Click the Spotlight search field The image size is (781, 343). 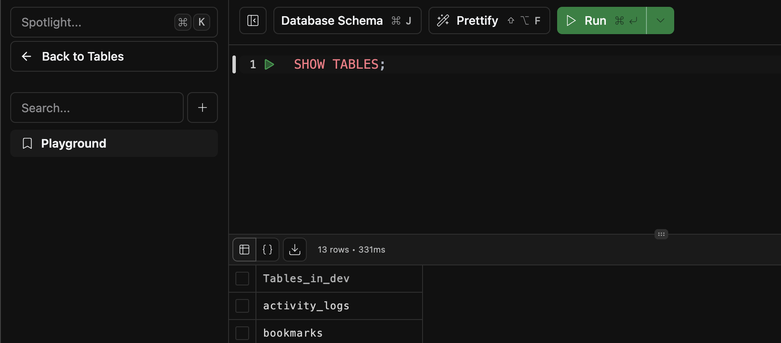pos(114,22)
